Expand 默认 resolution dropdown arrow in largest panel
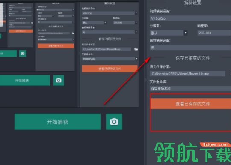231x165 pixels. click(x=186, y=33)
